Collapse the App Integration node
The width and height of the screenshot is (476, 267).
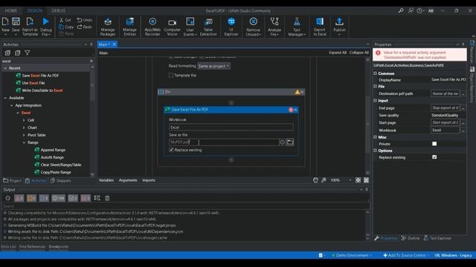tap(12, 105)
